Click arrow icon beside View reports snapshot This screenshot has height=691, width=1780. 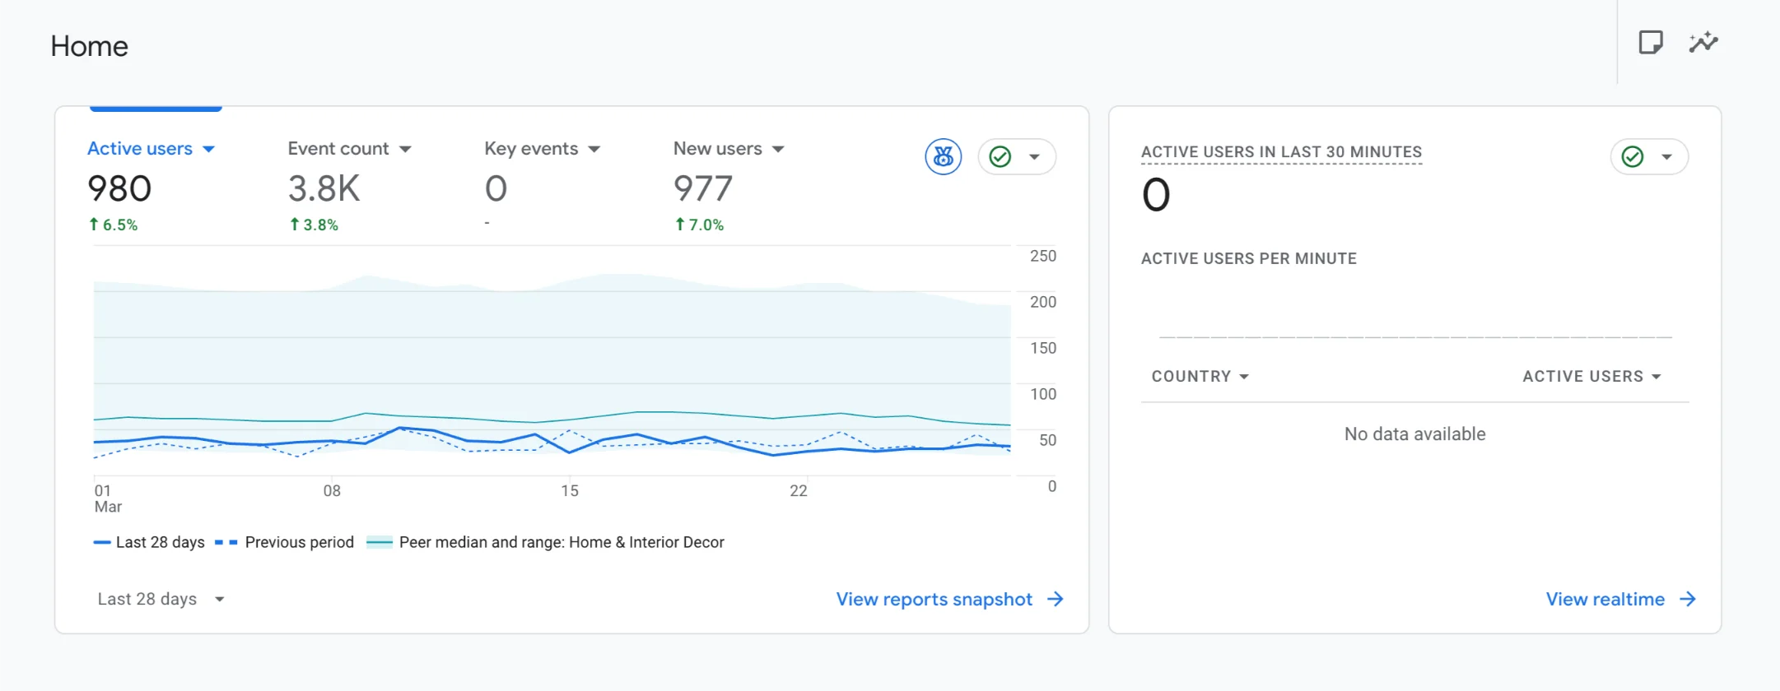1055,599
